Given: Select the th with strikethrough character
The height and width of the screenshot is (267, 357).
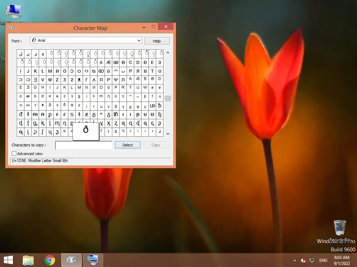Looking at the screenshot, I should pos(116,114).
